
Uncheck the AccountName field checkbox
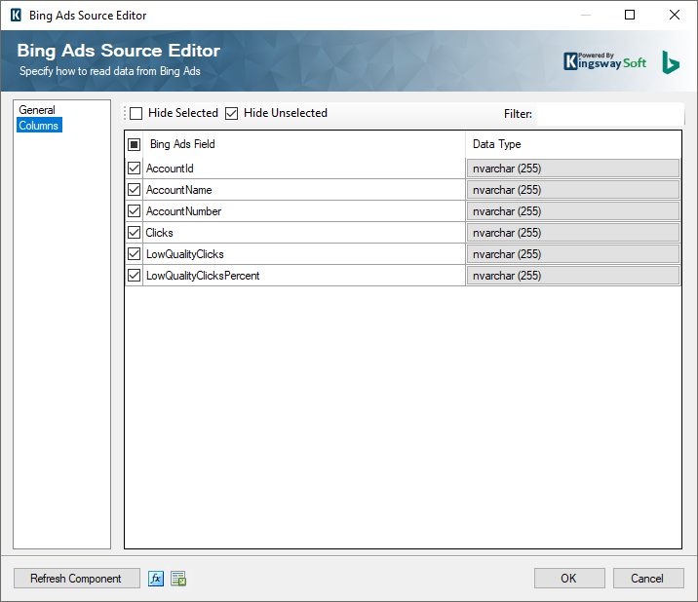click(134, 190)
